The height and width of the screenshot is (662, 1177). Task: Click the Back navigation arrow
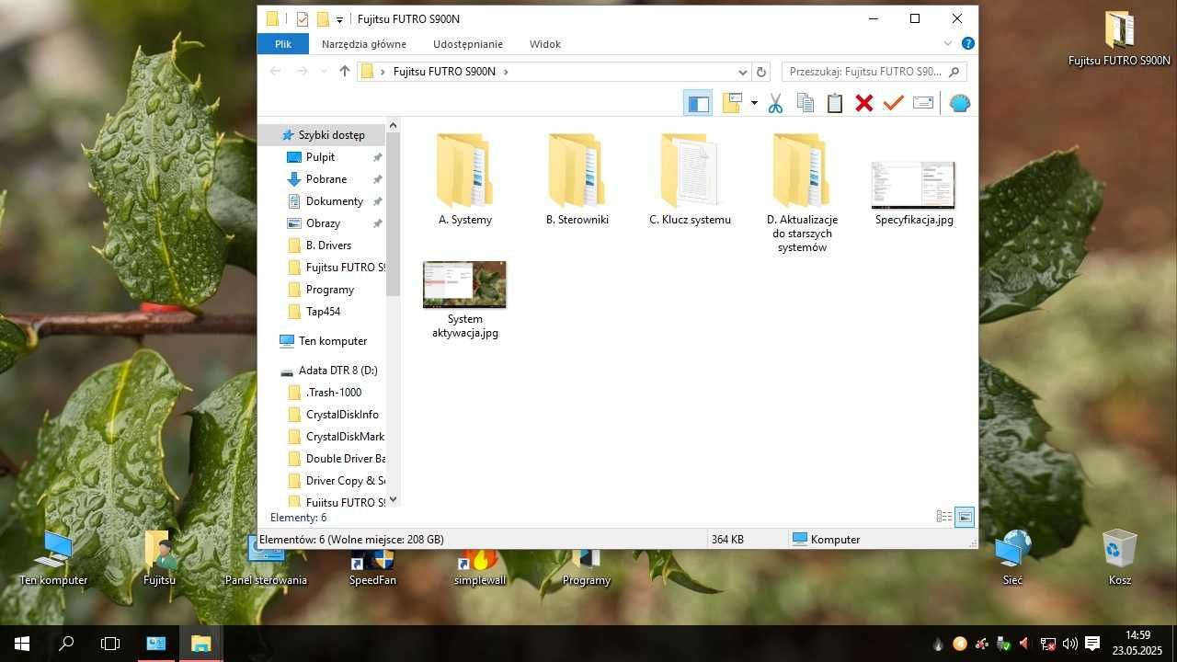point(275,71)
